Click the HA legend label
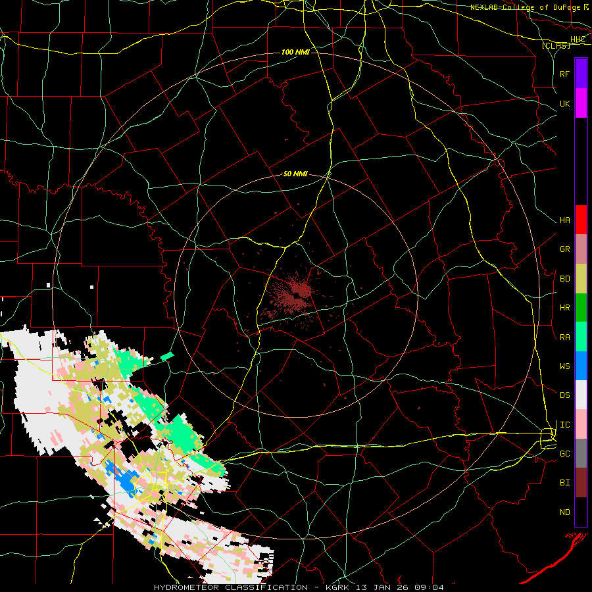This screenshot has height=592, width=592. click(564, 220)
